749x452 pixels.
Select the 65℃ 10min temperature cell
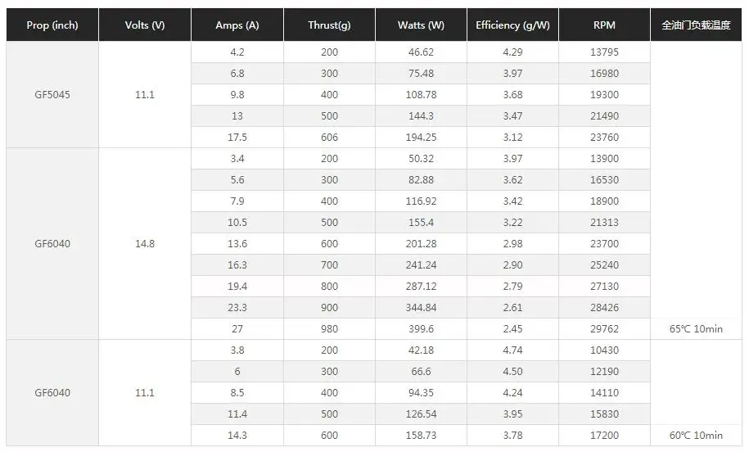[x=696, y=328]
